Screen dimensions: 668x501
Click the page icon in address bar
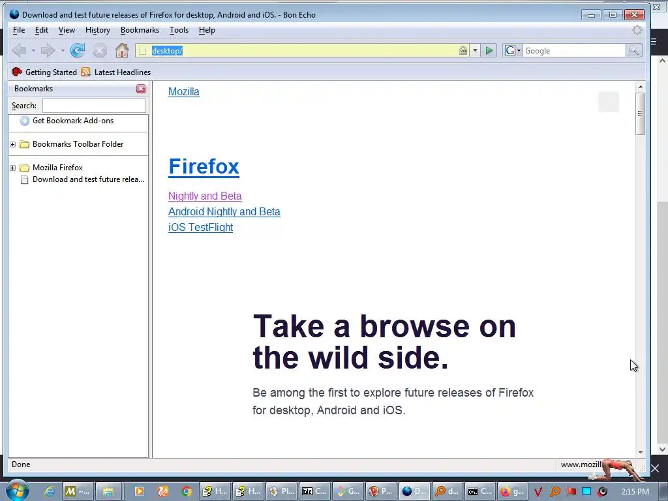(x=143, y=51)
